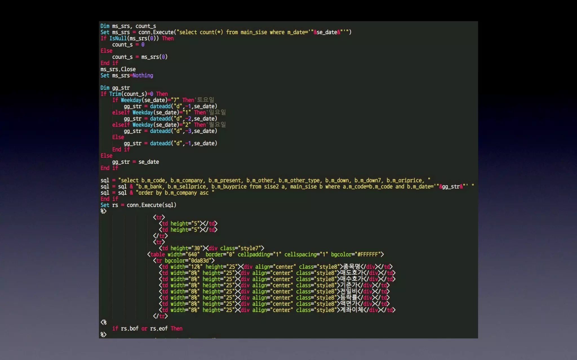Click the 월요일 comment text

(x=217, y=125)
